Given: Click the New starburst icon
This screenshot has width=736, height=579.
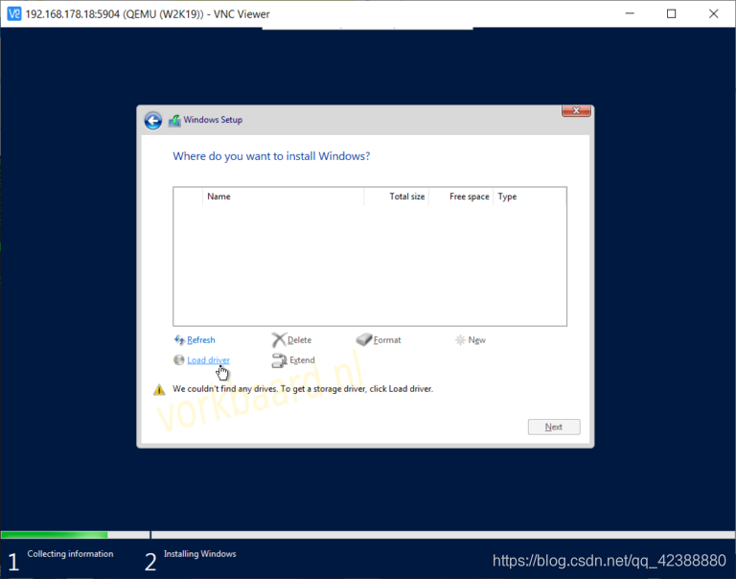Looking at the screenshot, I should tap(460, 339).
